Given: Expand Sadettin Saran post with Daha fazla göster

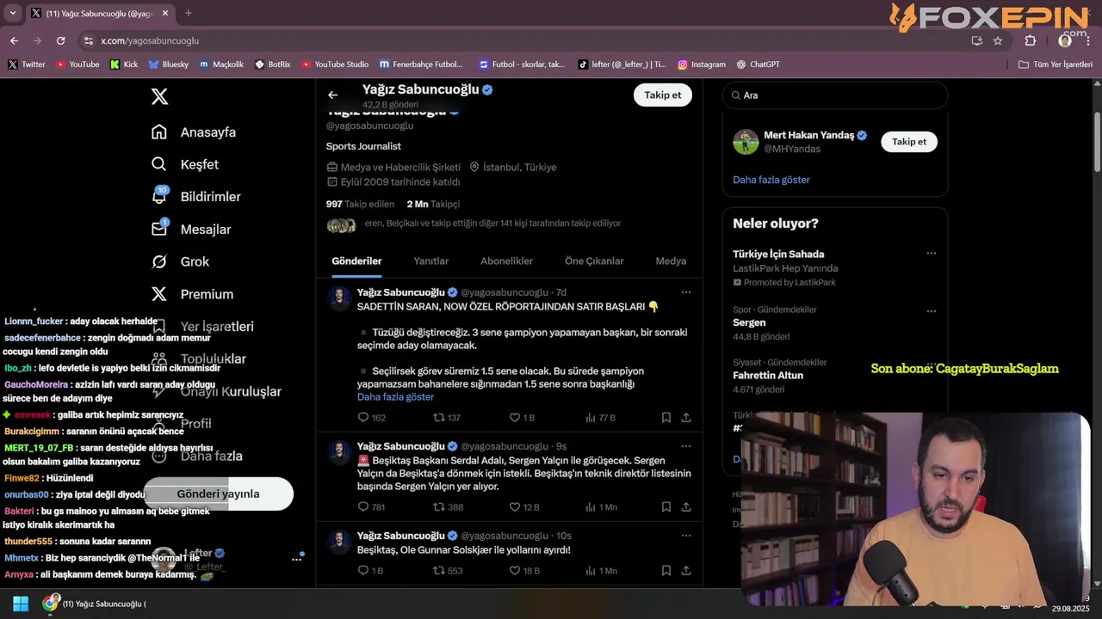Looking at the screenshot, I should pyautogui.click(x=395, y=397).
